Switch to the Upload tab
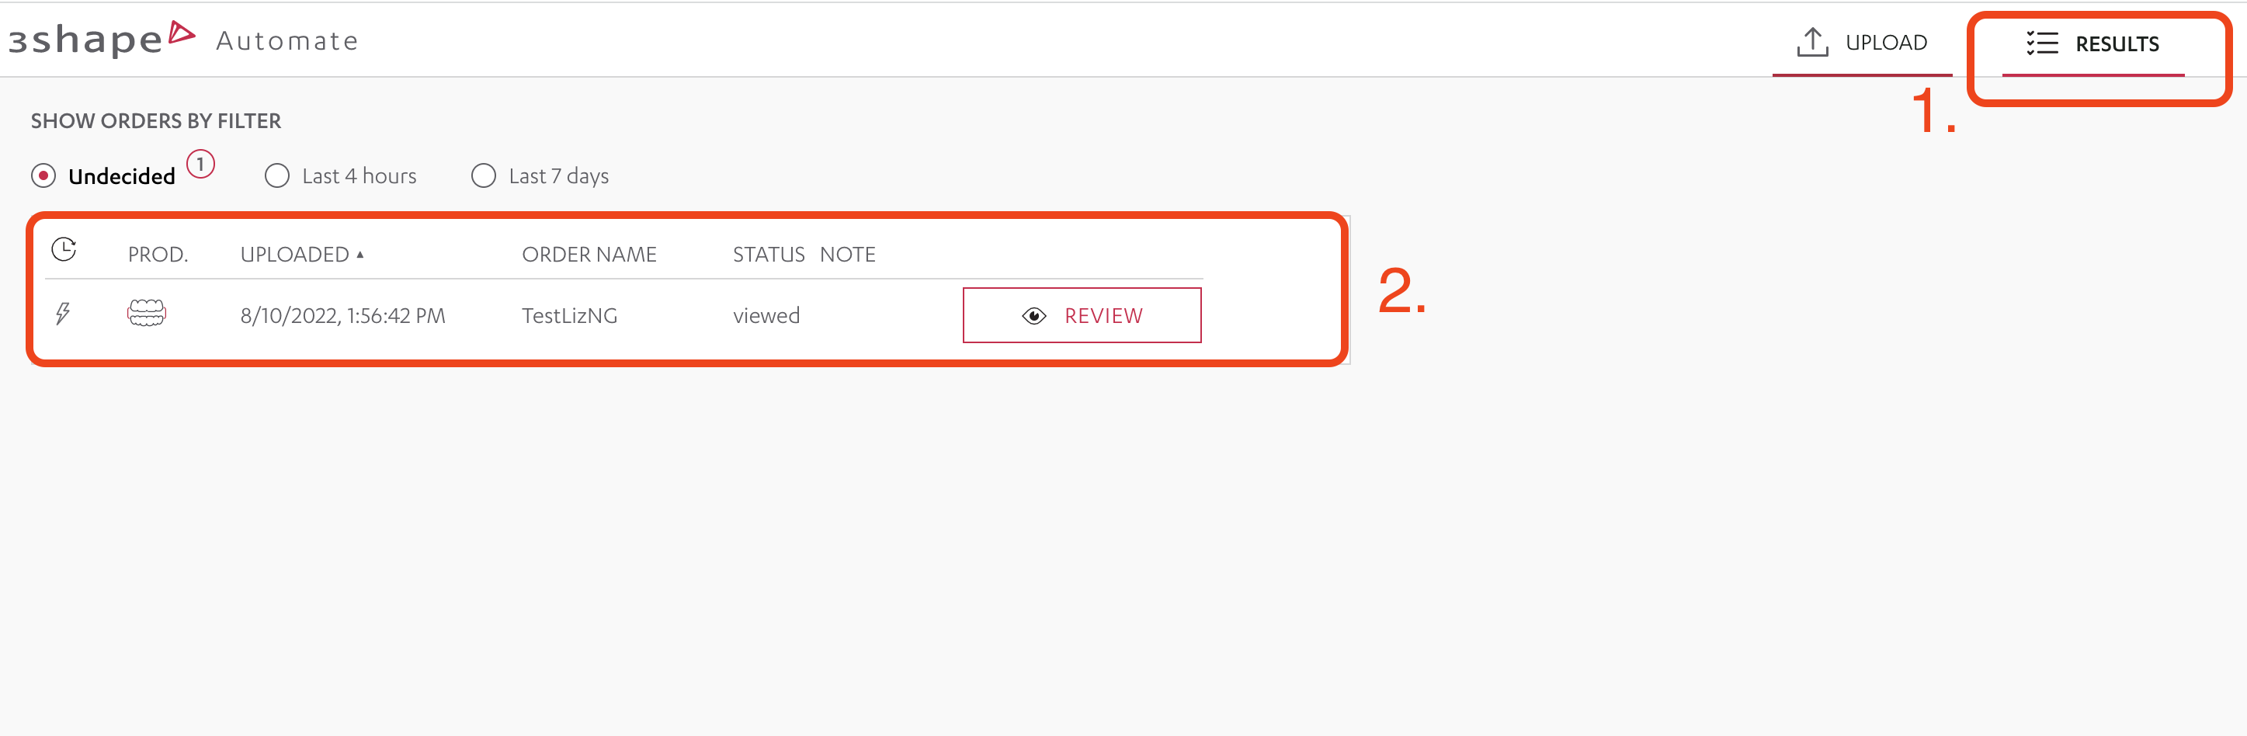Viewport: 2247px width, 736px height. pyautogui.click(x=1861, y=42)
